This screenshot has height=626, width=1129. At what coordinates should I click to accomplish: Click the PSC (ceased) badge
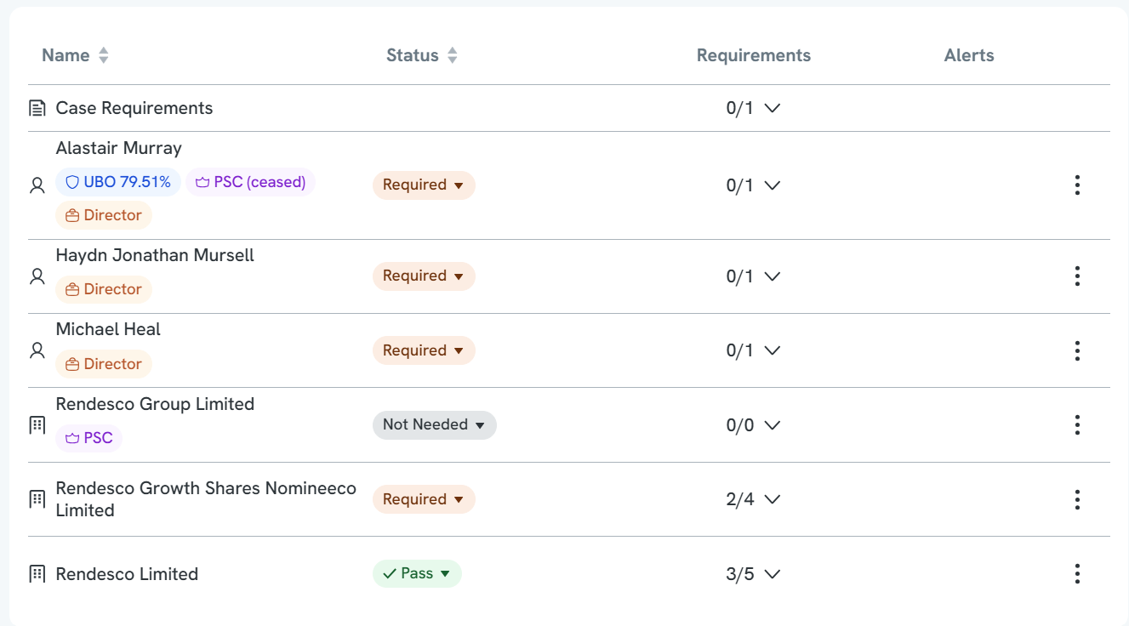tap(250, 183)
